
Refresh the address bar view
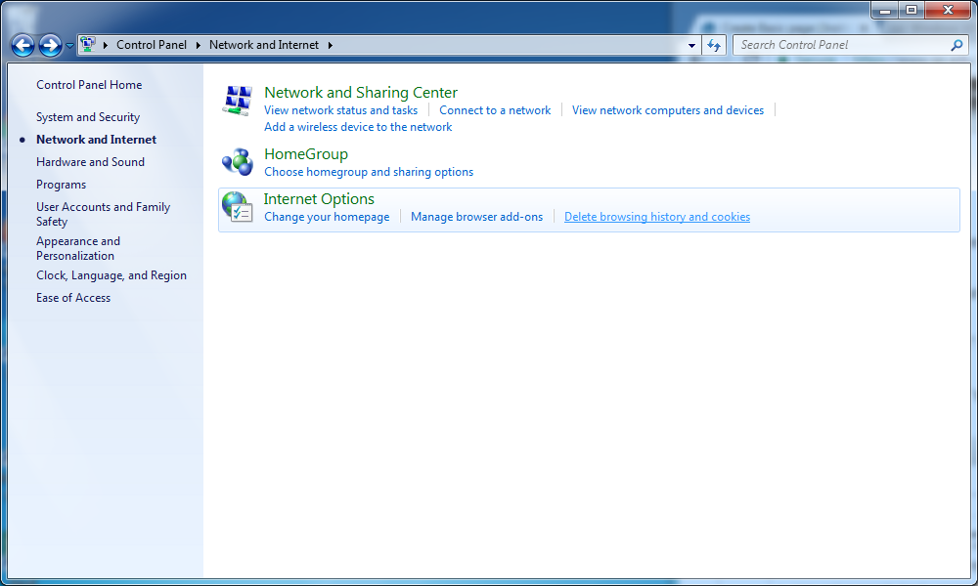tap(714, 45)
